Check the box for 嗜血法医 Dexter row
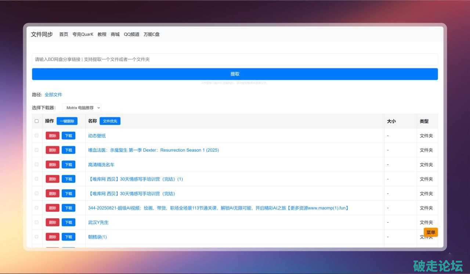Image resolution: width=470 pixels, height=274 pixels. click(36, 150)
